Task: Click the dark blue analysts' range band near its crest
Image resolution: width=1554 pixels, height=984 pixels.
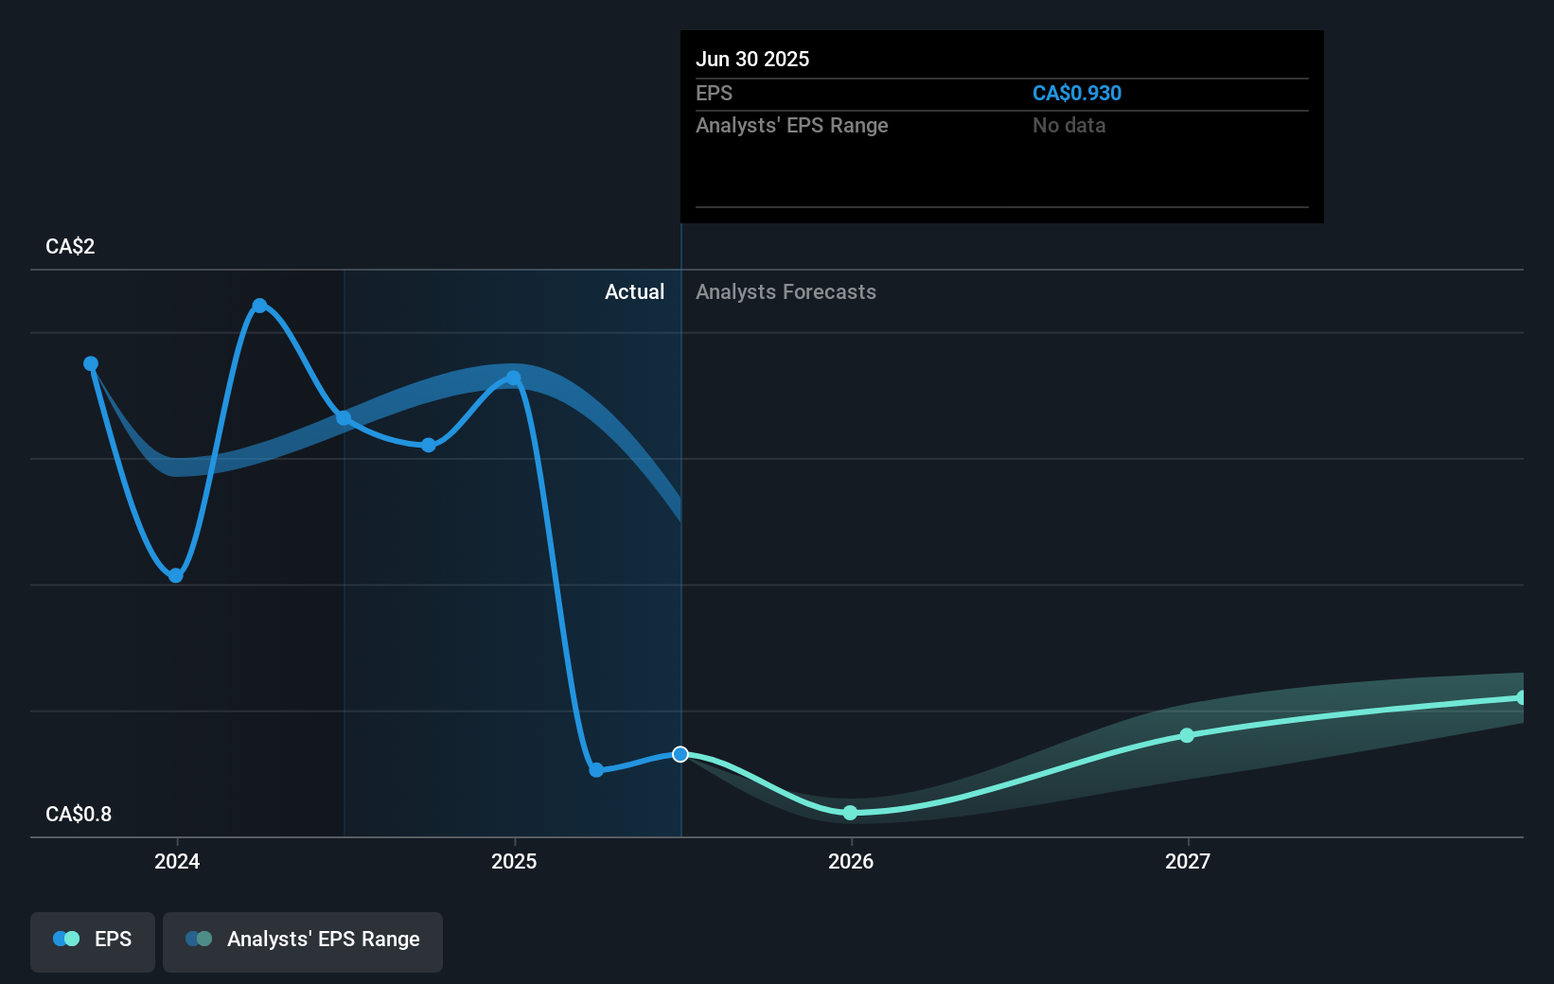Action: coord(473,377)
